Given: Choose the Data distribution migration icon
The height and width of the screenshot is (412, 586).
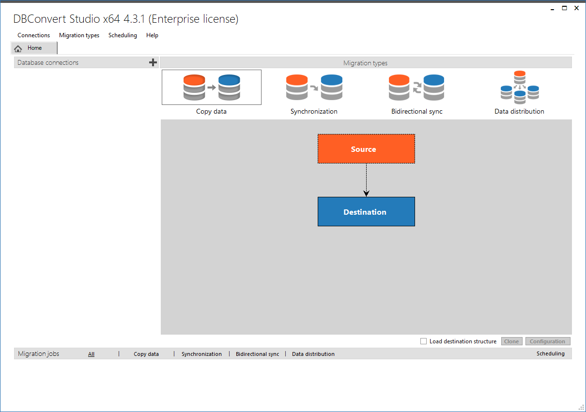Looking at the screenshot, I should (x=520, y=88).
